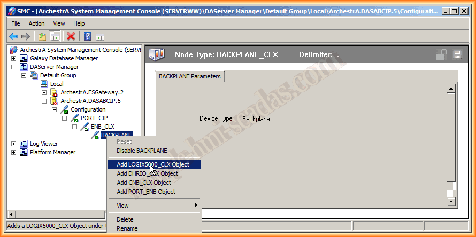Expand the Galaxy Database Manager node

pyautogui.click(x=14, y=58)
